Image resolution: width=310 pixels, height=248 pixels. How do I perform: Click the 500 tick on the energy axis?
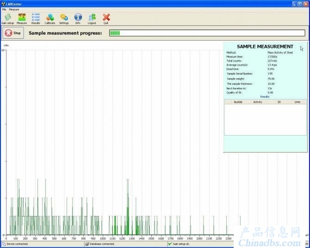tap(55, 239)
